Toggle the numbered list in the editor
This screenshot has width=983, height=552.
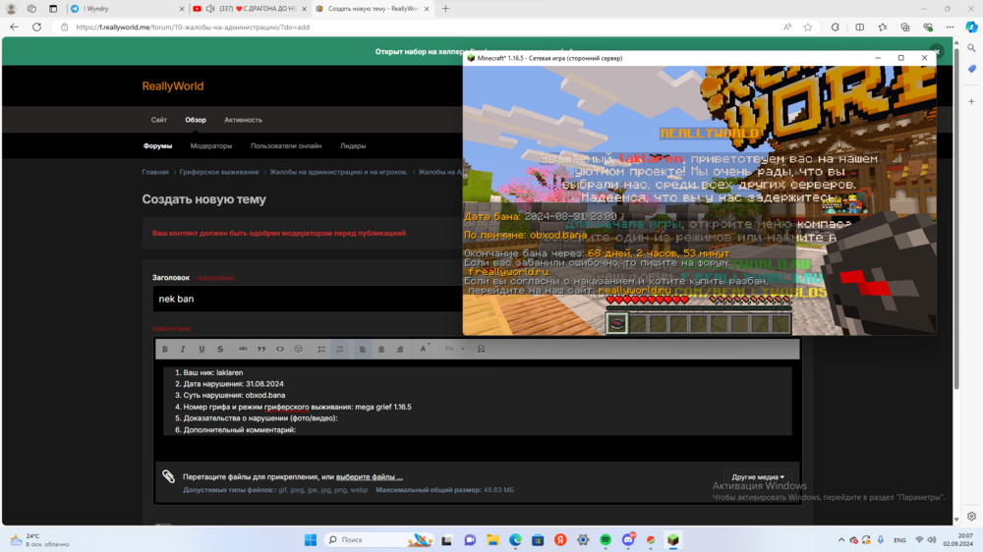click(x=340, y=349)
